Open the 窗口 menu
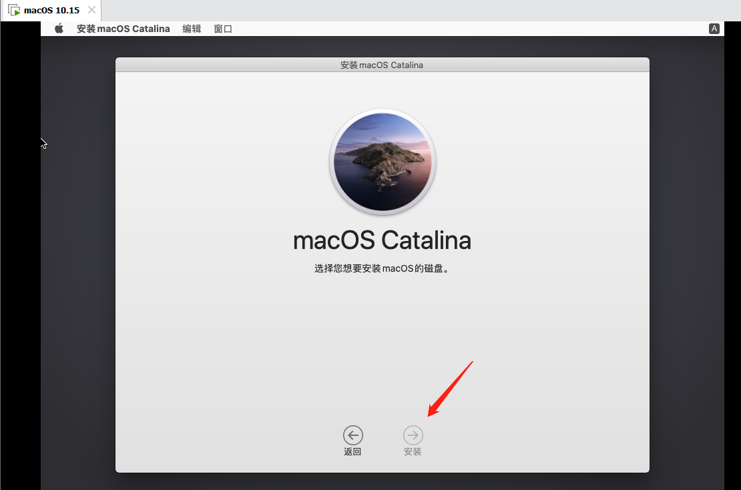Viewport: 741px width, 490px height. 223,29
